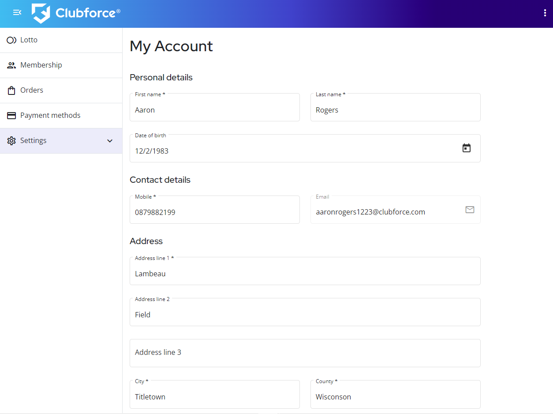The width and height of the screenshot is (553, 414).
Task: Open the three-dot options menu
Action: tap(545, 13)
